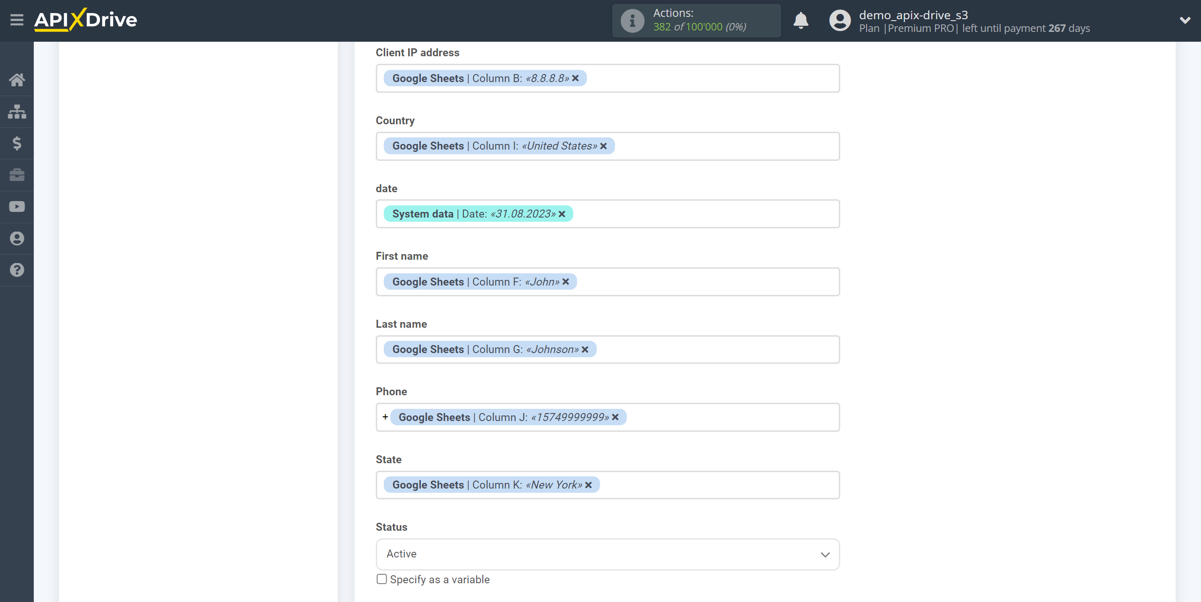The height and width of the screenshot is (602, 1201).
Task: Click inside Last name field
Action: click(x=608, y=349)
